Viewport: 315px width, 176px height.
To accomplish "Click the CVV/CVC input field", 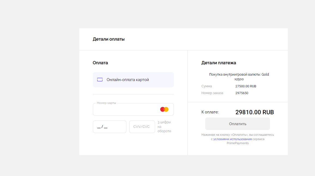I will [142, 127].
